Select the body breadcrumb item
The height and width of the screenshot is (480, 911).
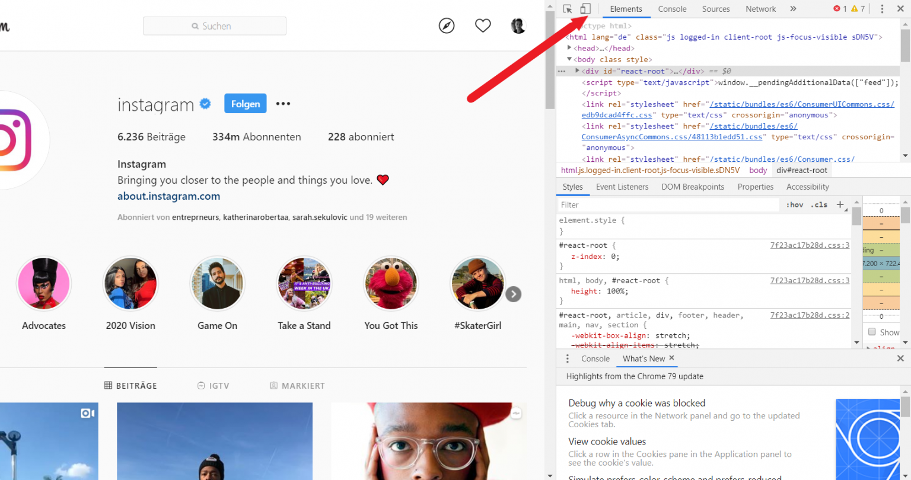pyautogui.click(x=758, y=170)
